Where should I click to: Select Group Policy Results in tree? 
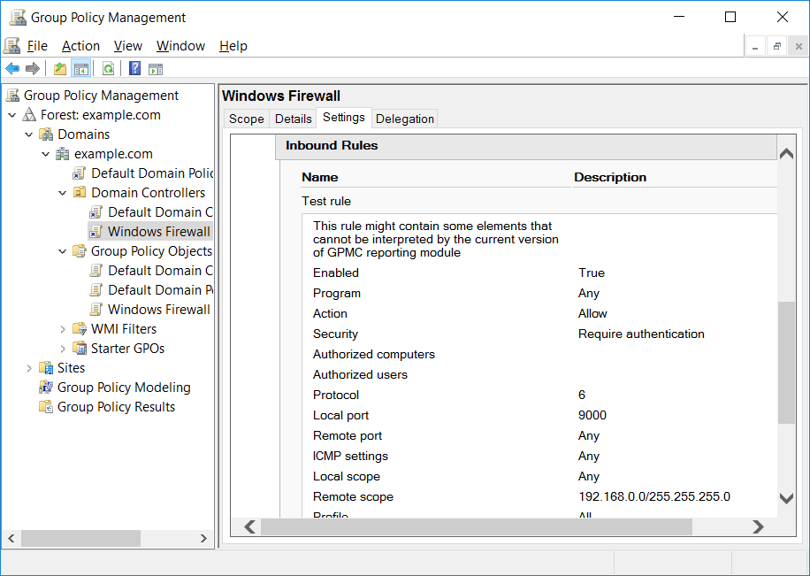pyautogui.click(x=116, y=407)
